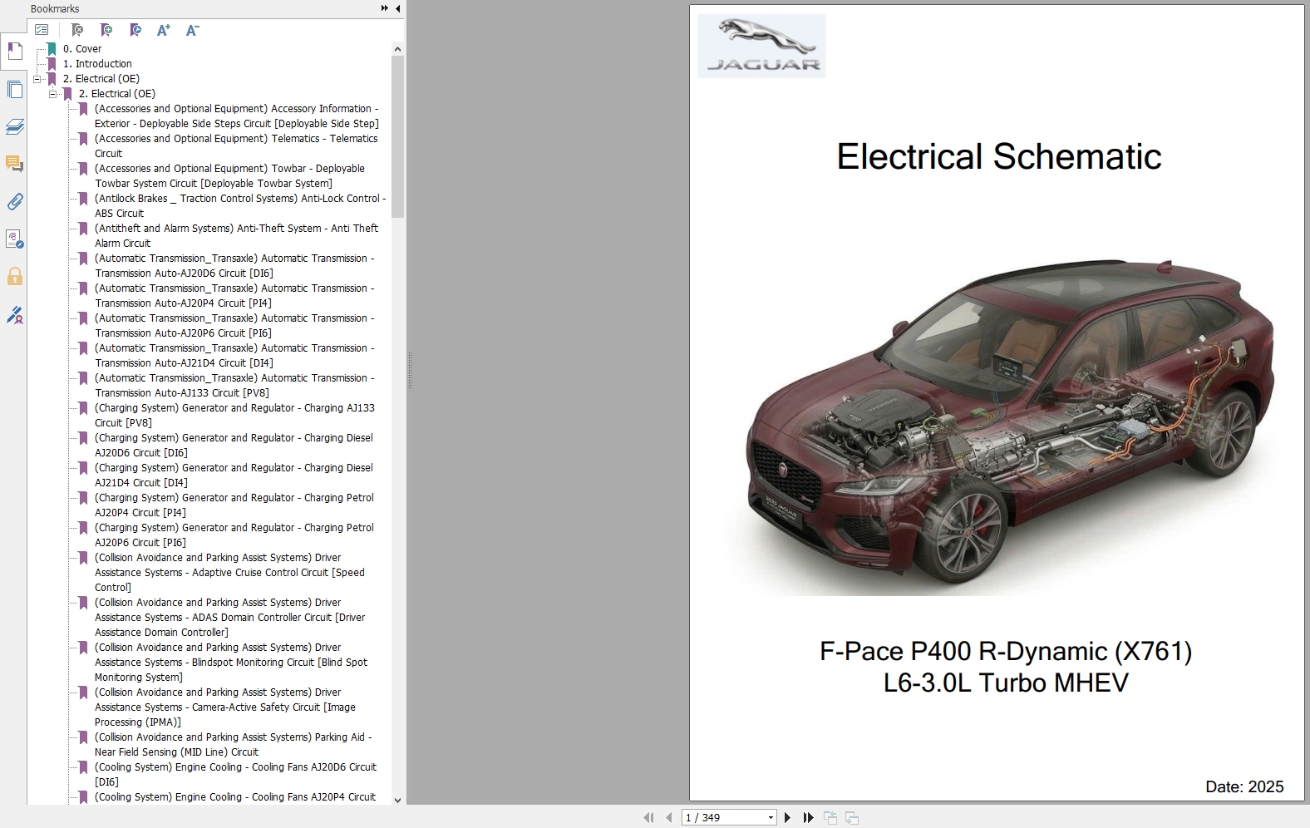
Task: Open the Security lock panel
Action: tap(14, 277)
